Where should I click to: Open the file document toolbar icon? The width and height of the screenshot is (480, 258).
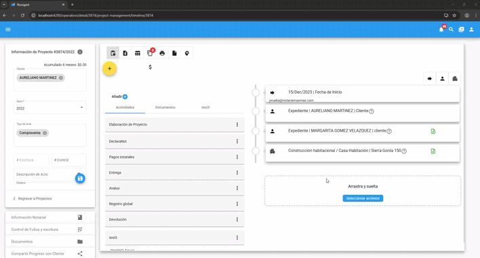click(x=174, y=53)
